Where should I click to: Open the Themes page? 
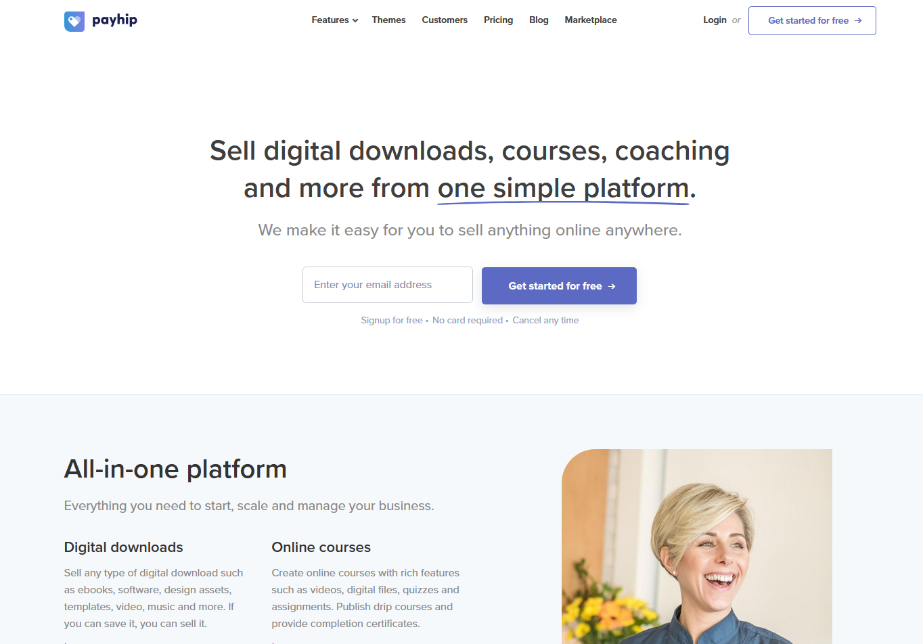(x=388, y=20)
